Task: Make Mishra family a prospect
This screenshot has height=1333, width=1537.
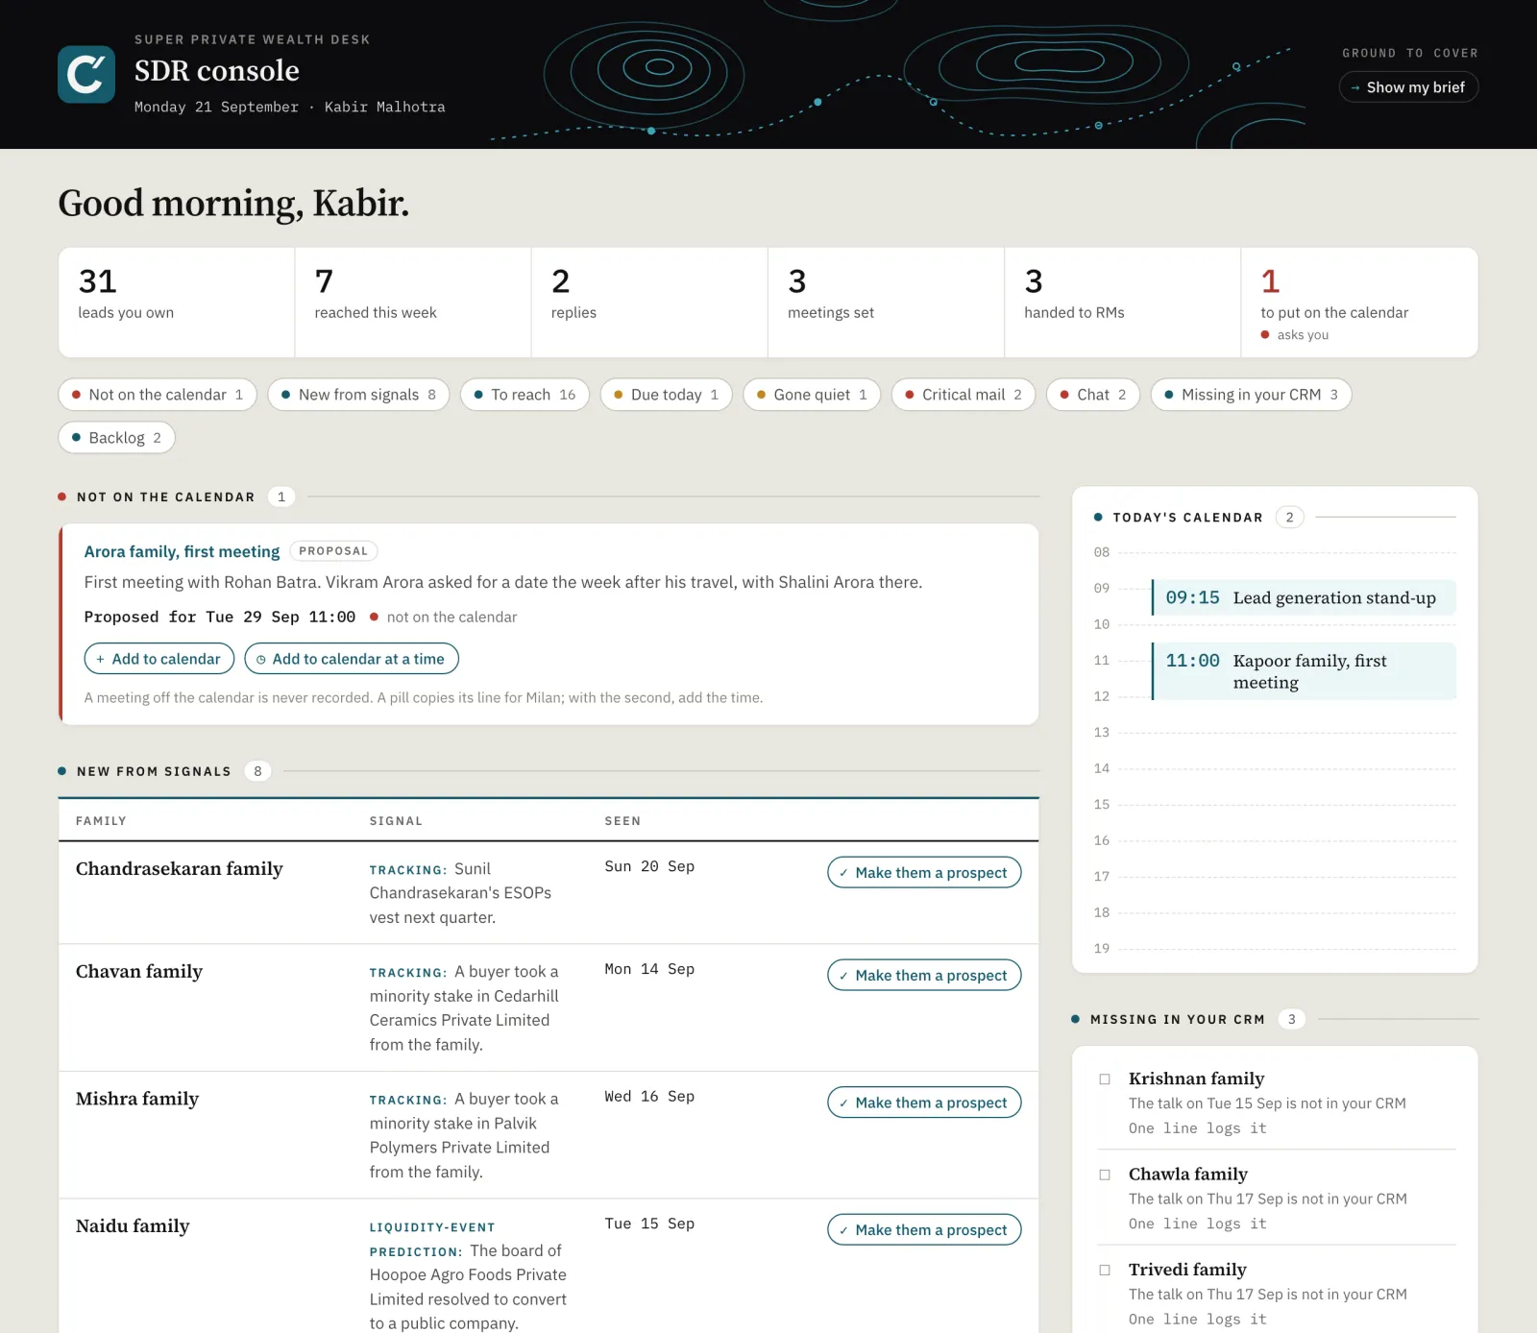Action: click(x=924, y=1103)
